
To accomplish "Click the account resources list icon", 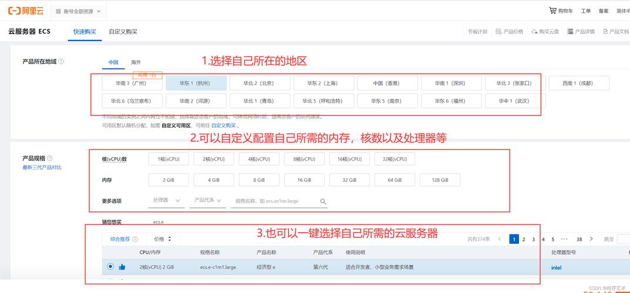I will pyautogui.click(x=59, y=11).
